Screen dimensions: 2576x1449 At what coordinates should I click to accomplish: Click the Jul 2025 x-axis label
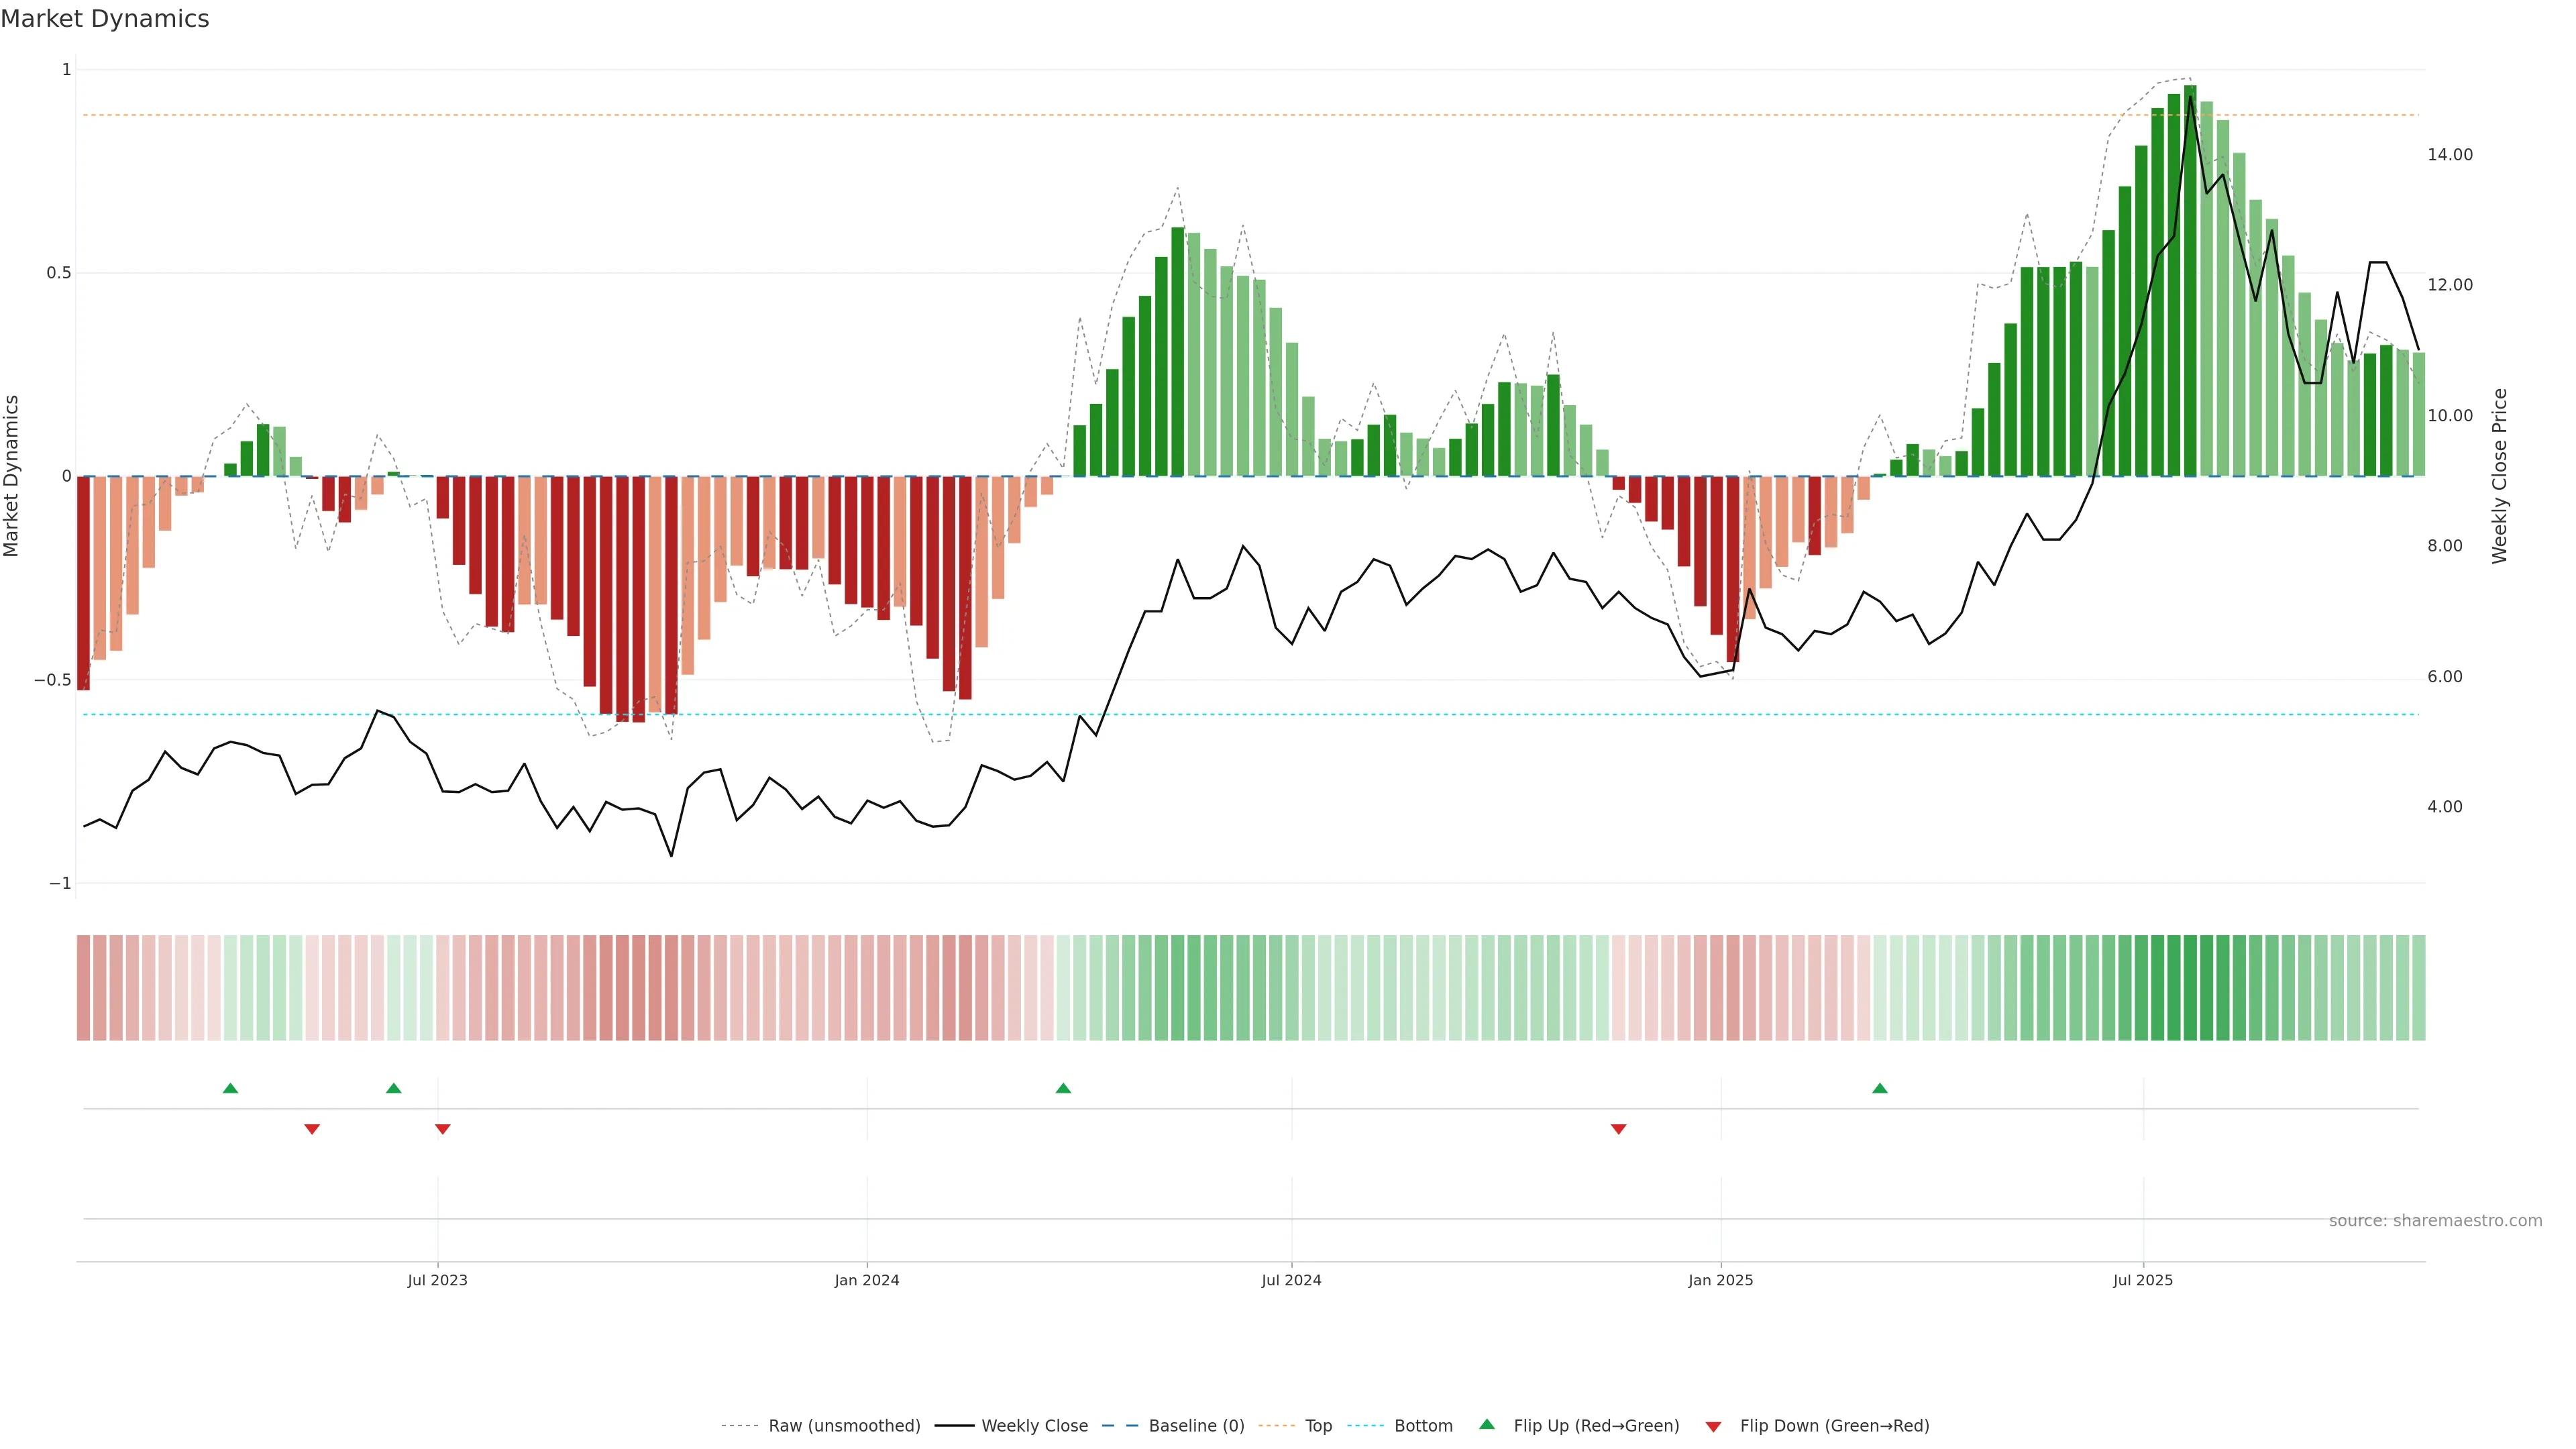(2142, 1280)
